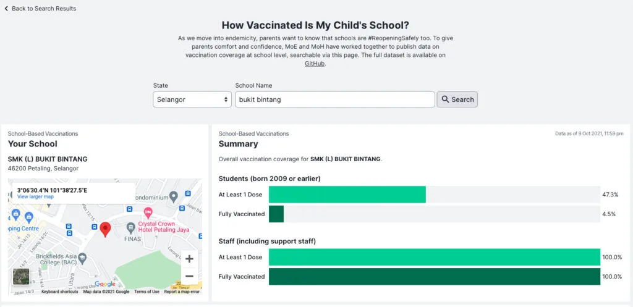633x307 pixels.
Task: Click the Crystal Crown Hotel pink marker
Action: click(148, 211)
